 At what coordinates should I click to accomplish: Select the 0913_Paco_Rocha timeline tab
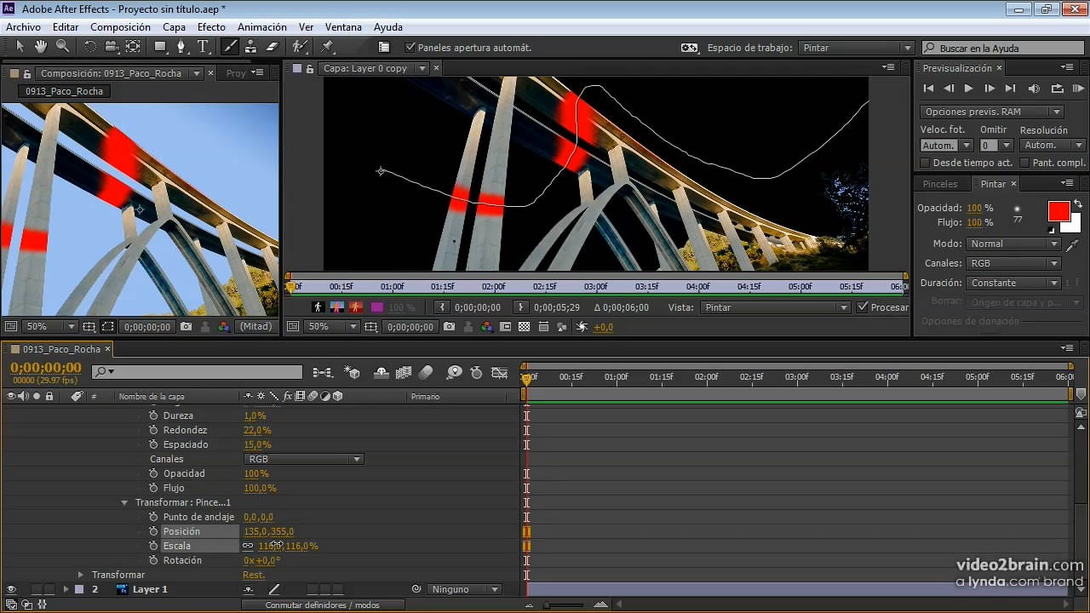(x=61, y=349)
